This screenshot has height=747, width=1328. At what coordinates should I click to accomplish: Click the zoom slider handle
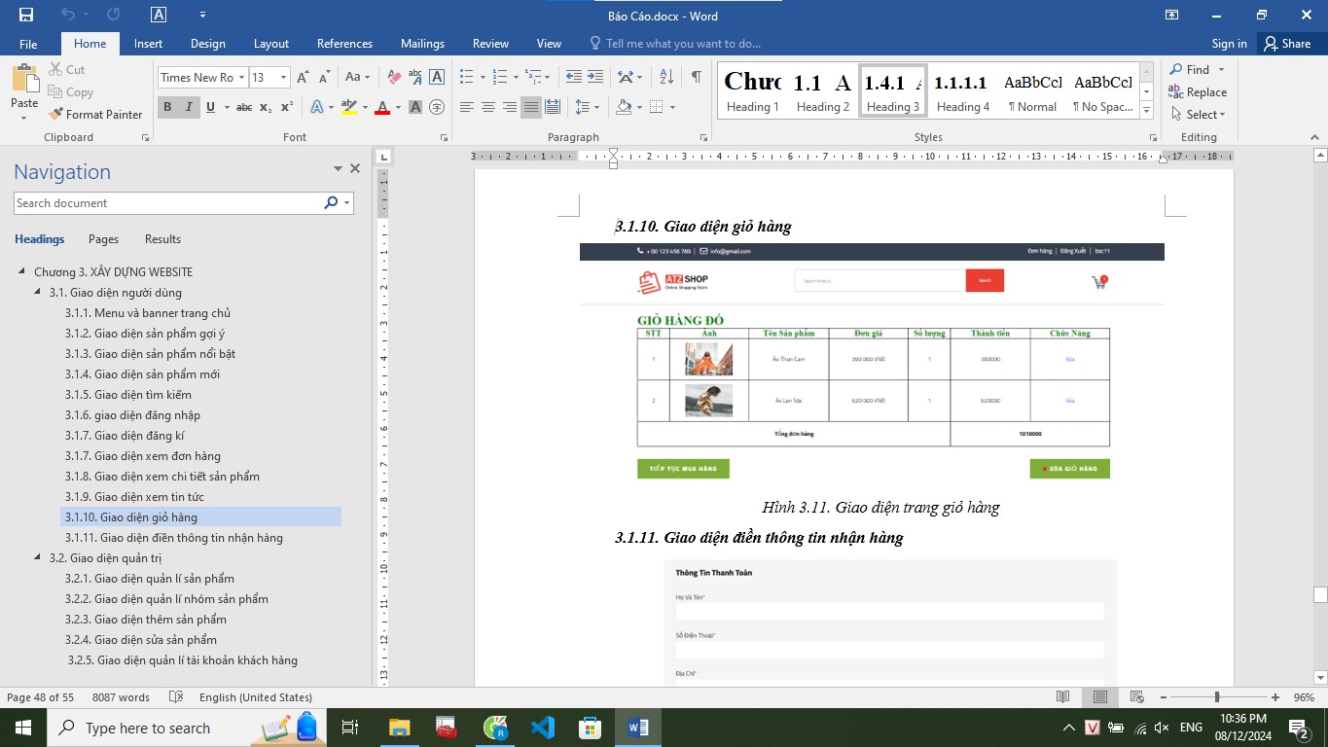[1216, 697]
